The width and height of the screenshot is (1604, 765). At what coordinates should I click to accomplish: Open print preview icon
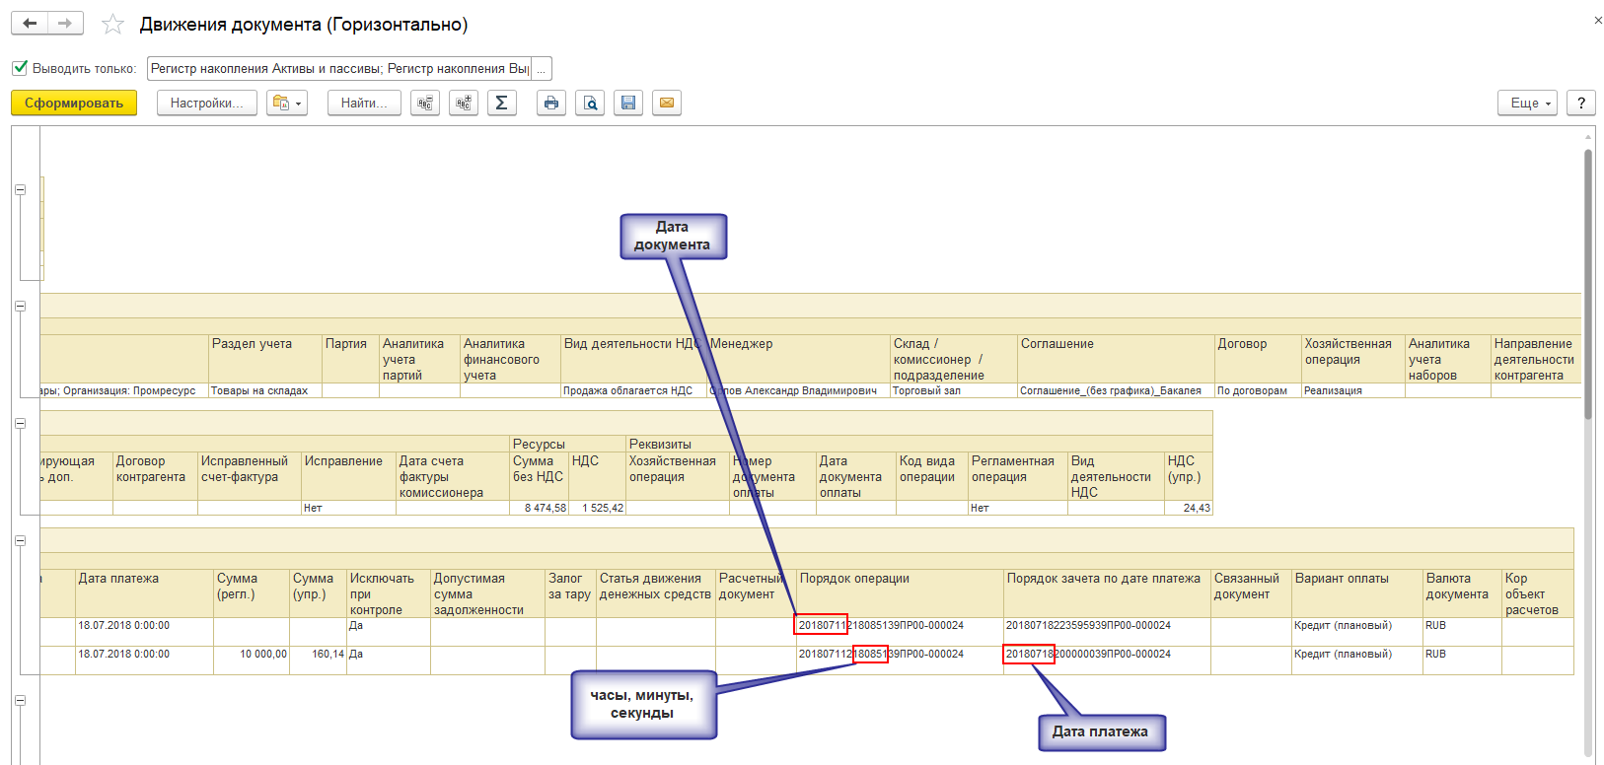pos(590,103)
